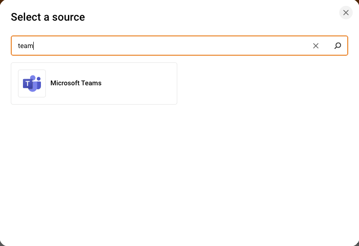Erase the "team" query via the clear button
The image size is (359, 246).
(316, 46)
